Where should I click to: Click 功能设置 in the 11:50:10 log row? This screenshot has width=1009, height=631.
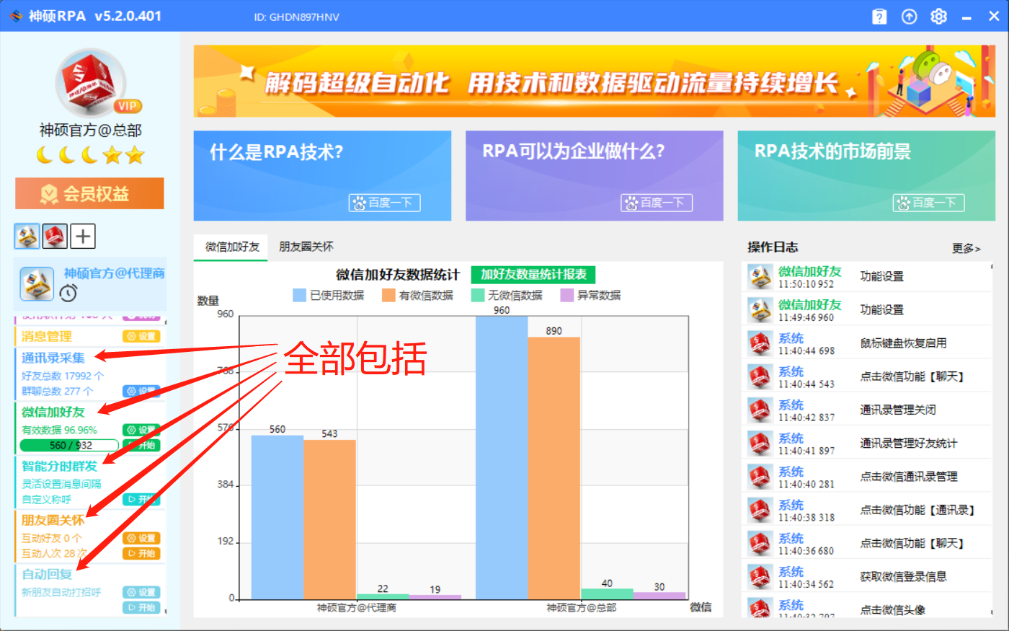882,276
